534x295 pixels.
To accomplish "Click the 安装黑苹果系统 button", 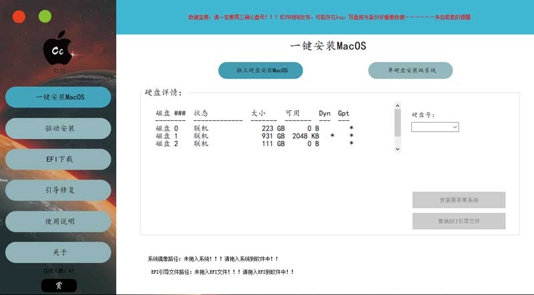I will tap(459, 200).
